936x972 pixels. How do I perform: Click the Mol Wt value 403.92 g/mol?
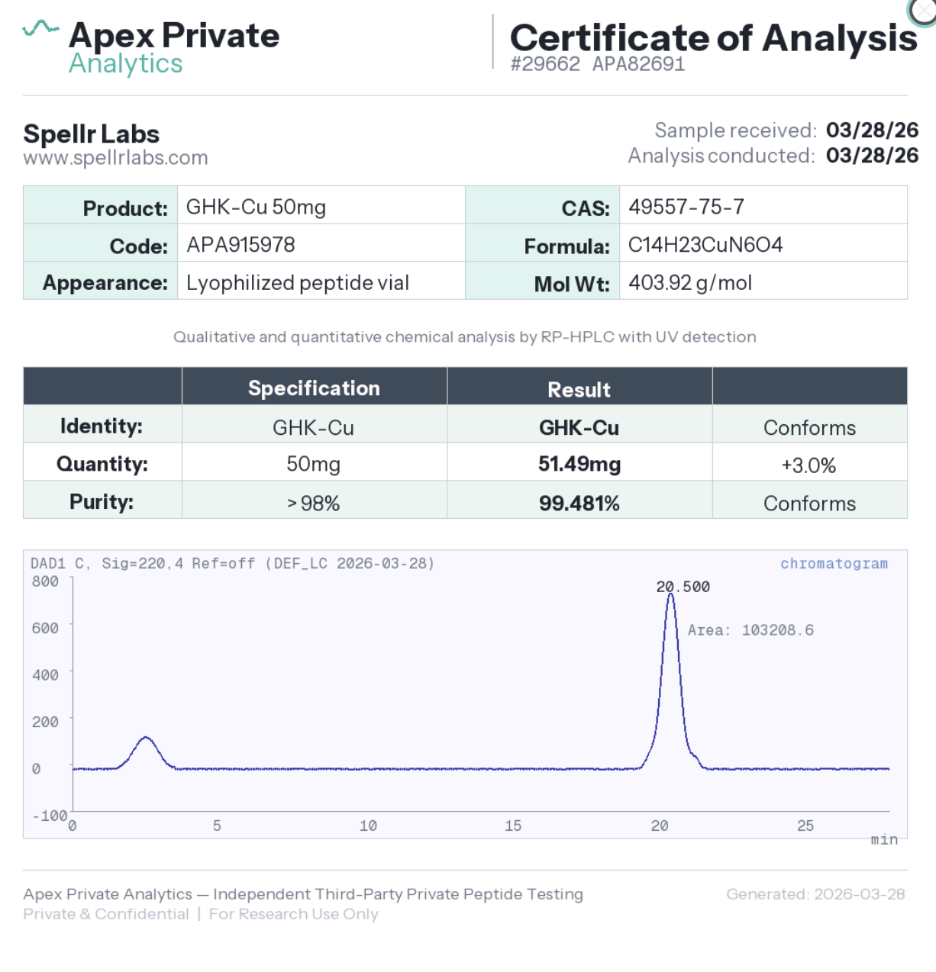689,283
